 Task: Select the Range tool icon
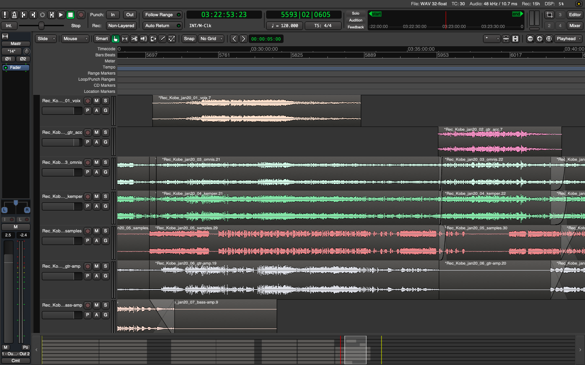coord(125,39)
